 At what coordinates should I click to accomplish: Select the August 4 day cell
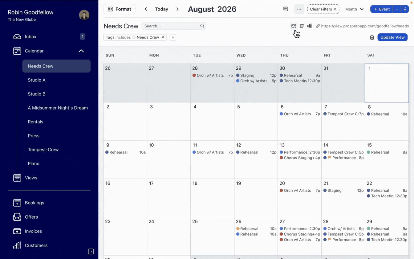(213, 122)
